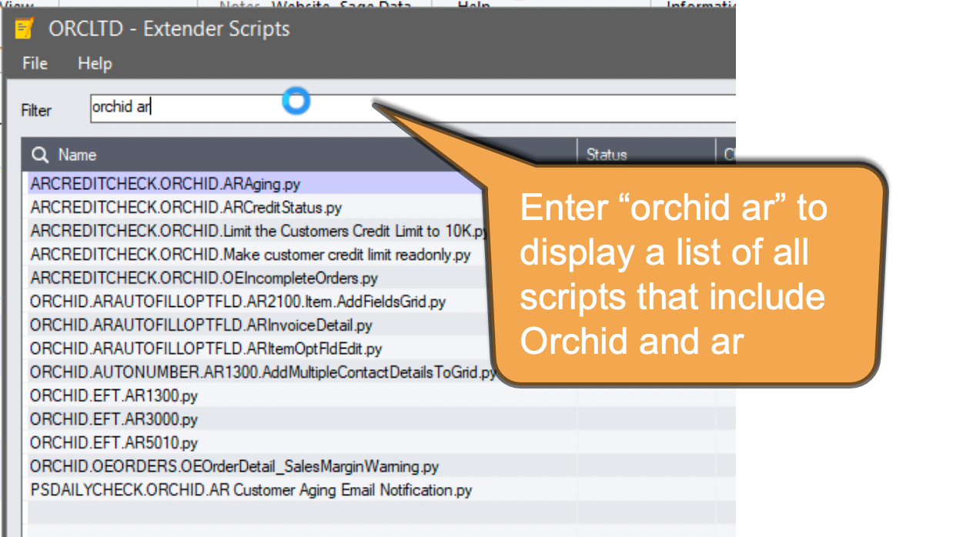Image resolution: width=973 pixels, height=537 pixels.
Task: Select ORCHID.ARAUTOFILLOPTFLD.ARInvoiceDetail.py
Action: 201,325
